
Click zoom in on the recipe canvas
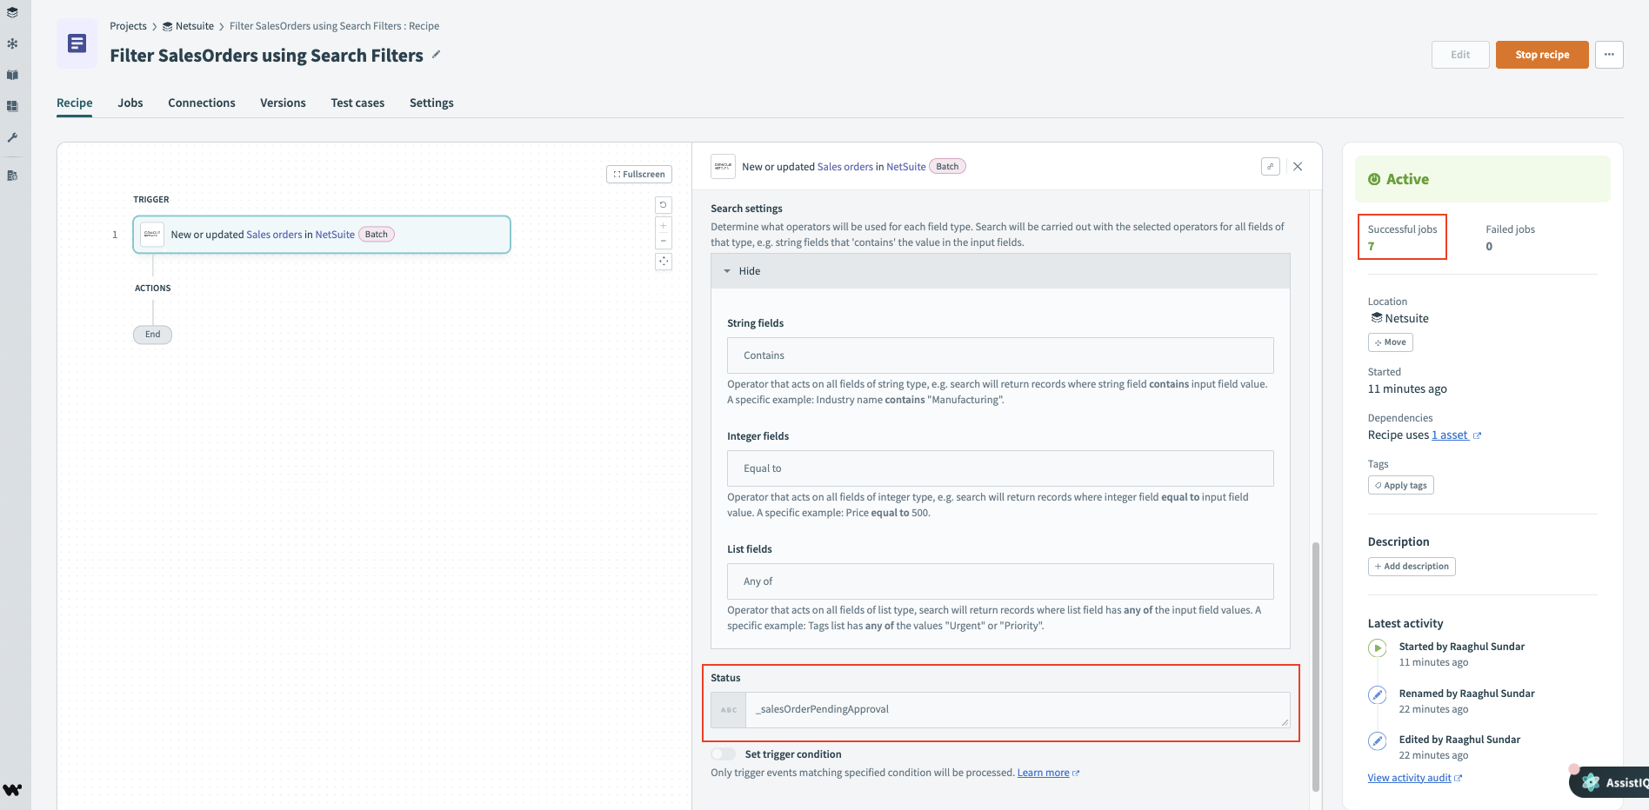click(x=664, y=226)
